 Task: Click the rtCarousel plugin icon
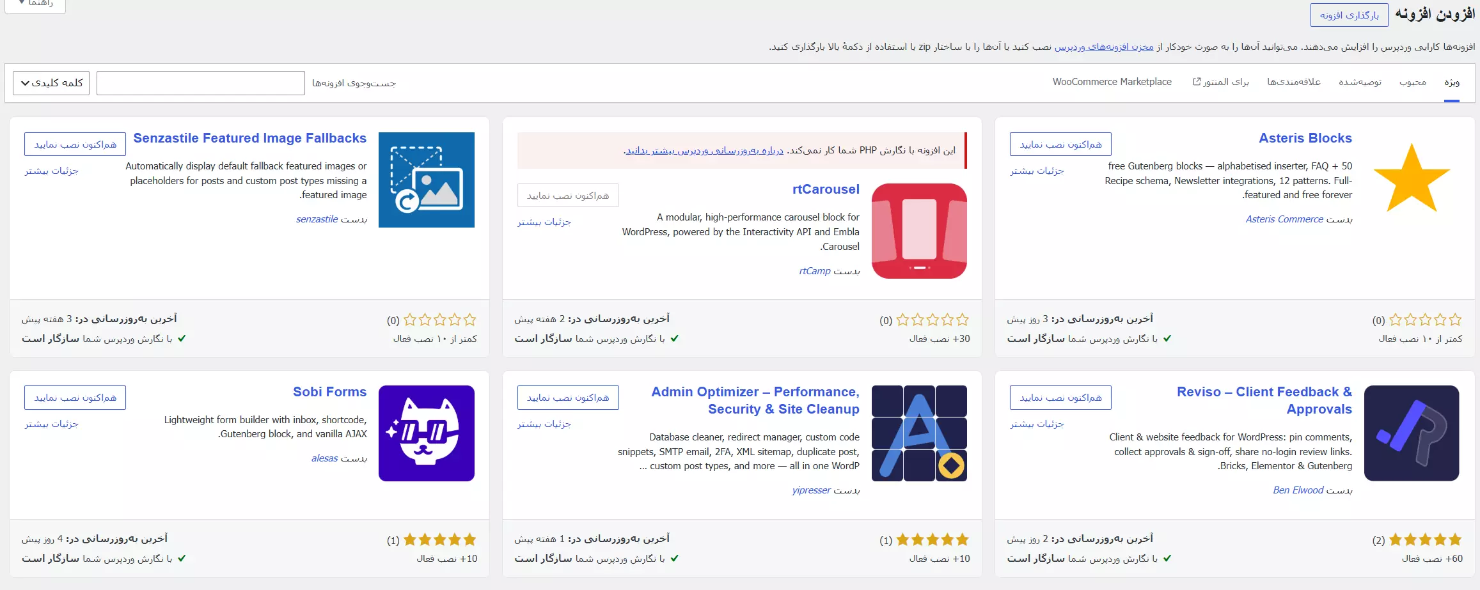[x=919, y=231]
